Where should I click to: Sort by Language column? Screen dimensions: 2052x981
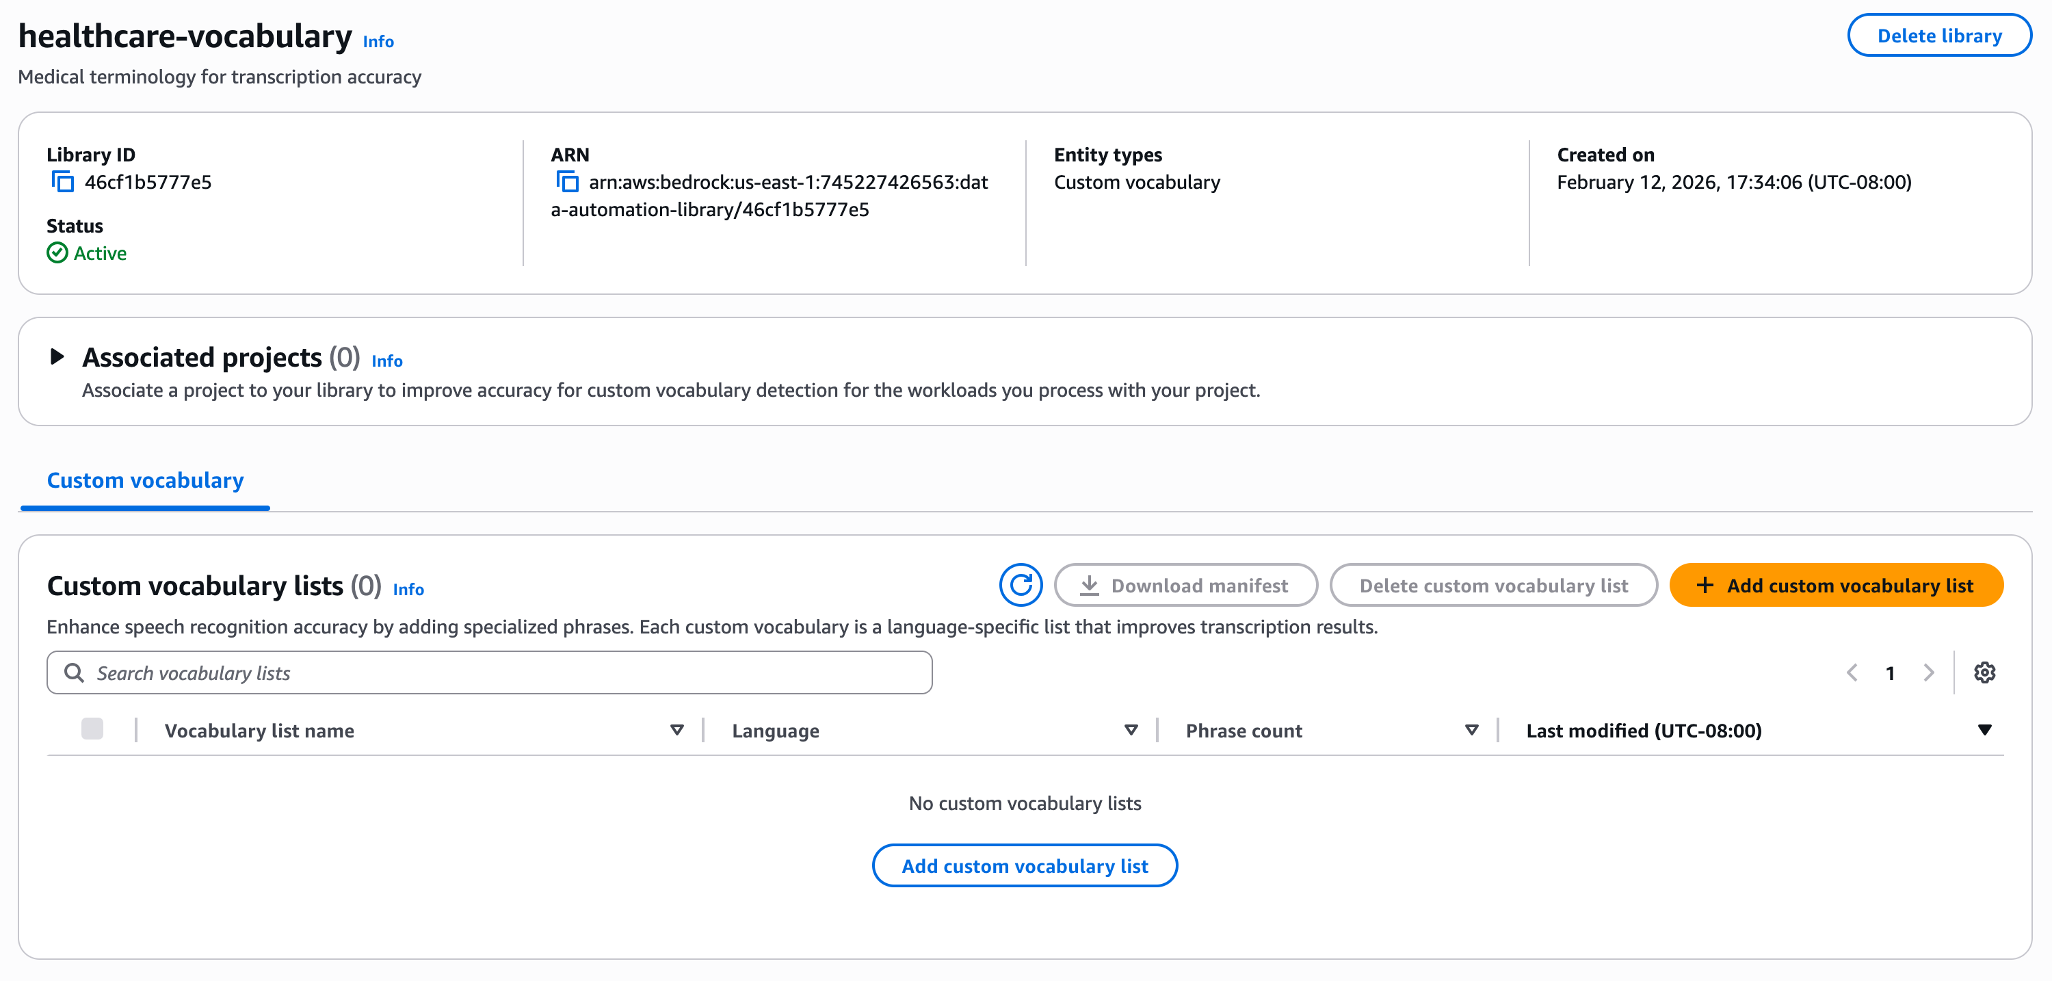pyautogui.click(x=1131, y=731)
